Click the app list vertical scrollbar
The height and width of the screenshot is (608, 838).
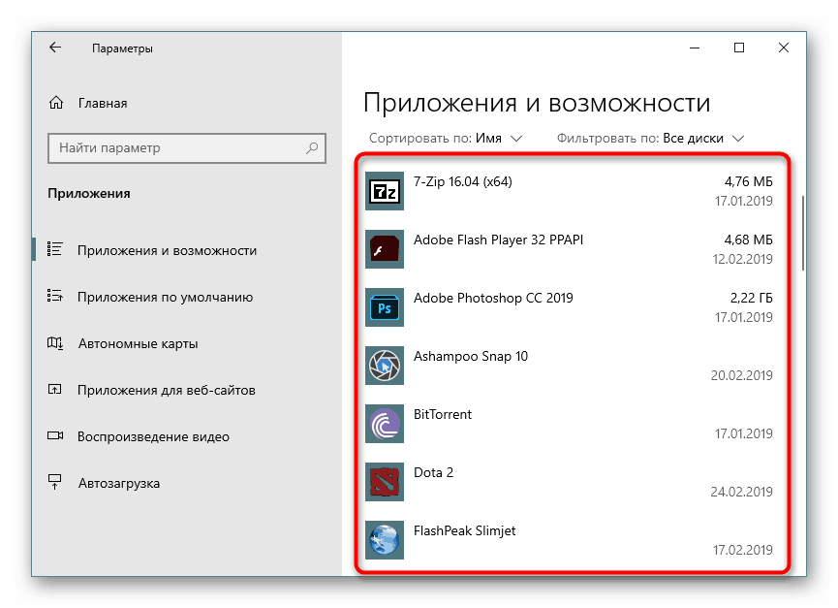803,233
